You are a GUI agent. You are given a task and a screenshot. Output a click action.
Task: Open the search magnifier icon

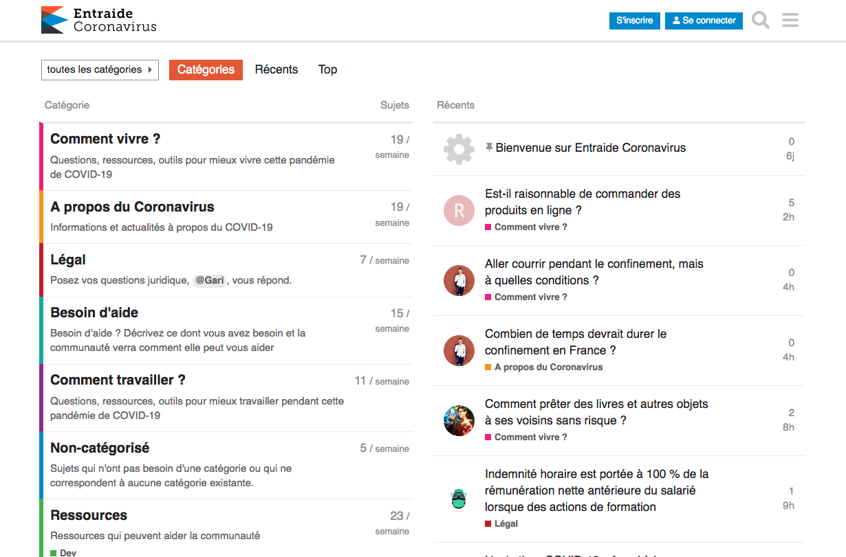761,20
